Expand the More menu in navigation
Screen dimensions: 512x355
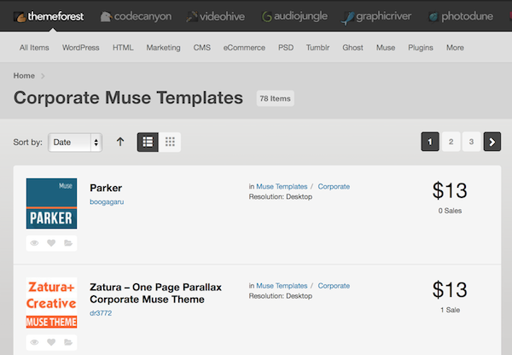[455, 48]
